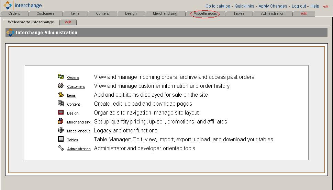Click the Administration wrench icon
The image size is (333, 190).
(61, 148)
